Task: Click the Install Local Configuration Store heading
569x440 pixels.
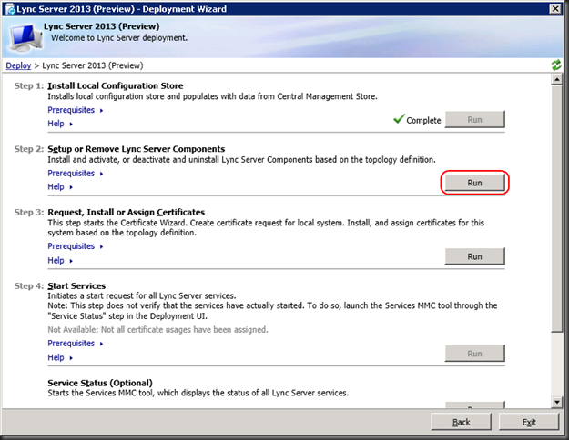Action: pos(116,85)
